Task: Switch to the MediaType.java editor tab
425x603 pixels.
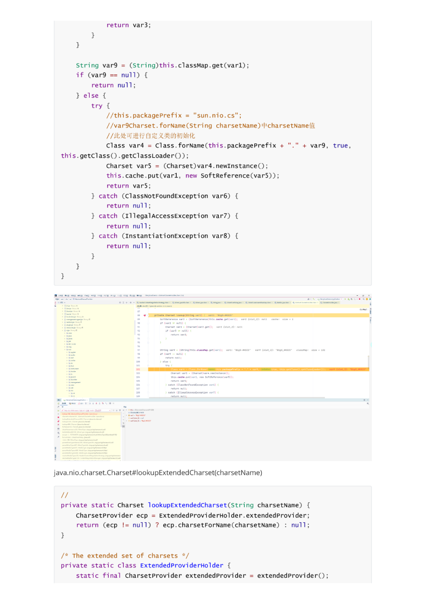Action: click(x=282, y=302)
